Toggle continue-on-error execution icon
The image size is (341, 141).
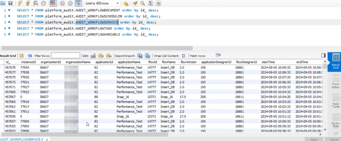tap(53, 3)
